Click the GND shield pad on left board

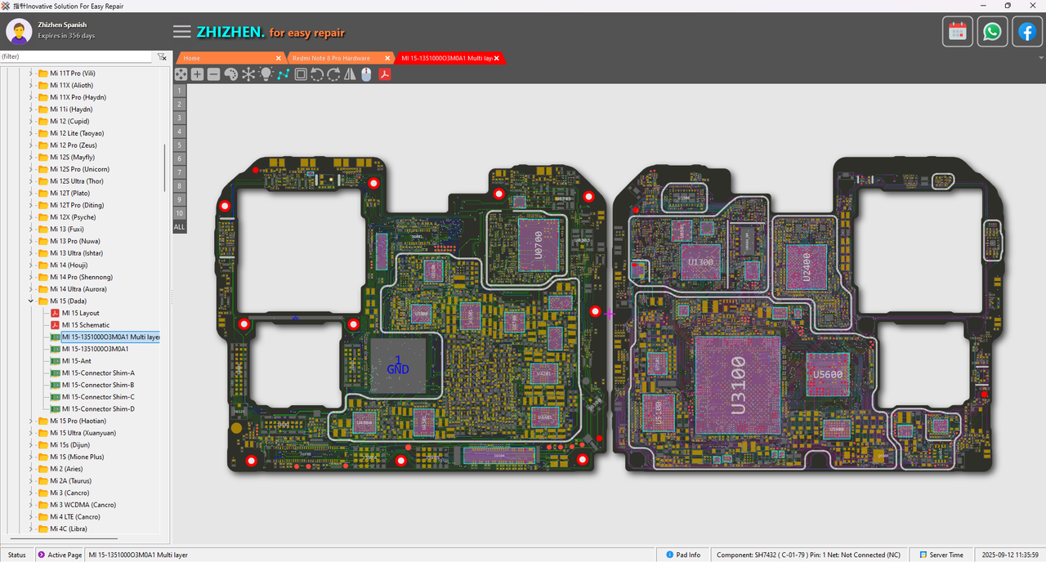(x=399, y=365)
